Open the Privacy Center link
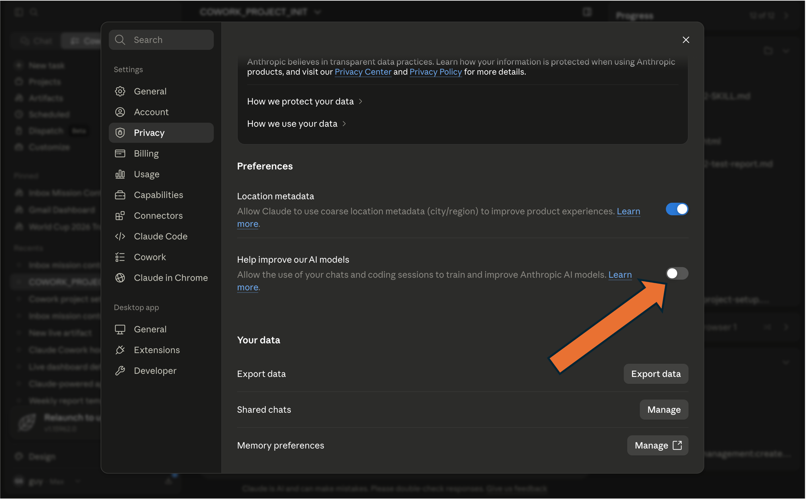Image resolution: width=806 pixels, height=499 pixels. 363,72
